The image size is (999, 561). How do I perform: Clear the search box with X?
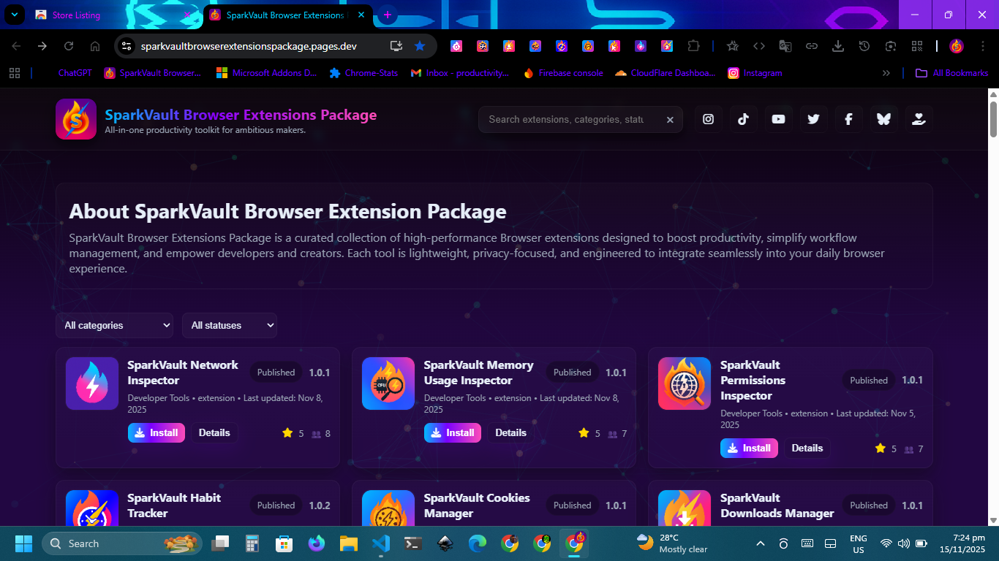(670, 120)
